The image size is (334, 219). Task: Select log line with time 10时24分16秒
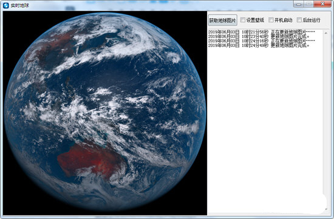(262, 41)
